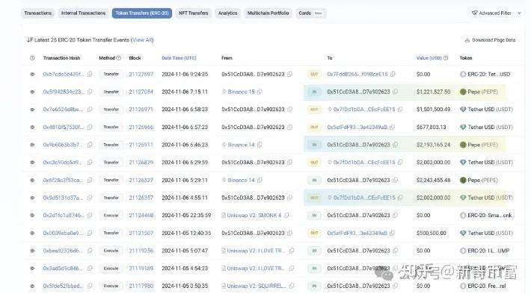Screen dimensions: 531x294
Task: Open Pepe (PEPE) token in $1,221,527.50 row
Action: coord(482,92)
